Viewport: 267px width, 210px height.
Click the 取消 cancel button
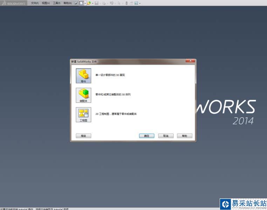tap(166, 136)
